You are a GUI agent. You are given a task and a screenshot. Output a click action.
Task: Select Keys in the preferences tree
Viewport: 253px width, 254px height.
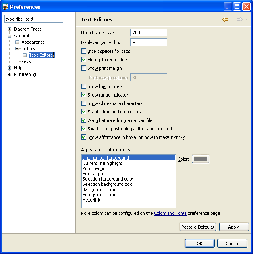[26, 61]
